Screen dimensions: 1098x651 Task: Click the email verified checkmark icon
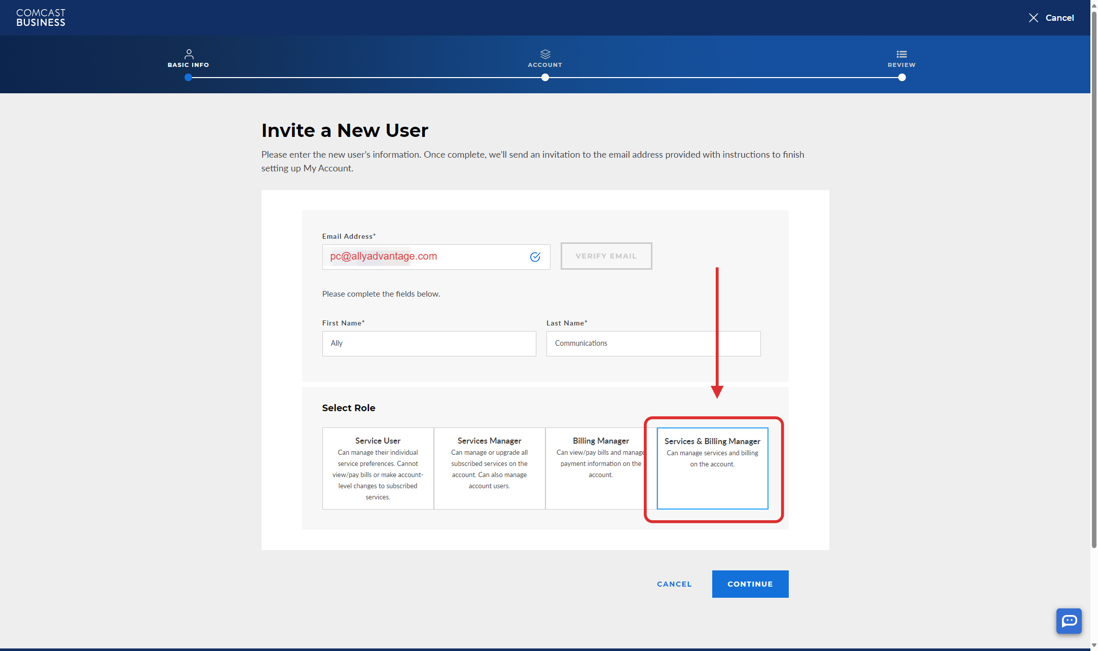tap(535, 257)
